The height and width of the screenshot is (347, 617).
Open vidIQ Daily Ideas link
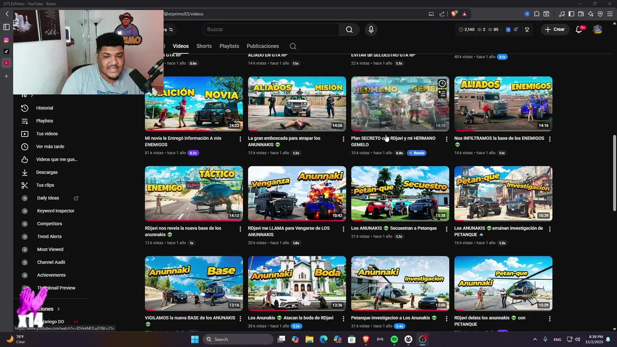coord(48,198)
